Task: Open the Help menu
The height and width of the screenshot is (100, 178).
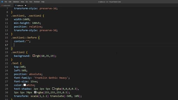Action: [x=43, y=2]
